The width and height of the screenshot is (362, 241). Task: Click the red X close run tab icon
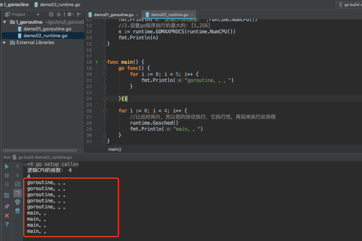pyautogui.click(x=7, y=216)
